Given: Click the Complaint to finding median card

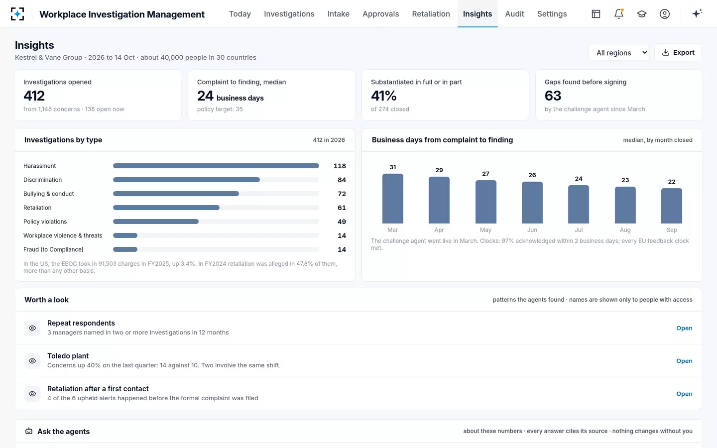Looking at the screenshot, I should [x=271, y=95].
